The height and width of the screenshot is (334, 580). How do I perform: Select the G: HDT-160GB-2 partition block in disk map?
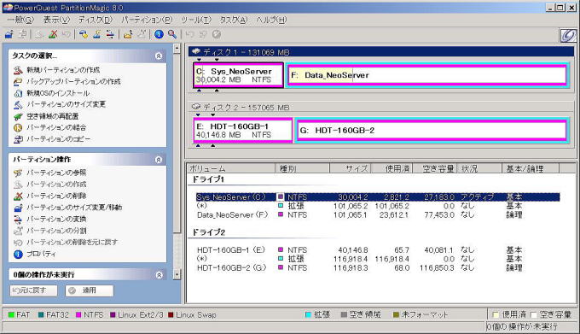coord(432,131)
